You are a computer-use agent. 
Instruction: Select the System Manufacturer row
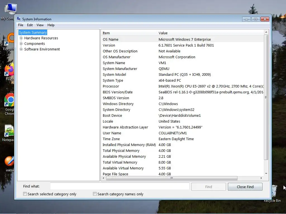coord(182,69)
